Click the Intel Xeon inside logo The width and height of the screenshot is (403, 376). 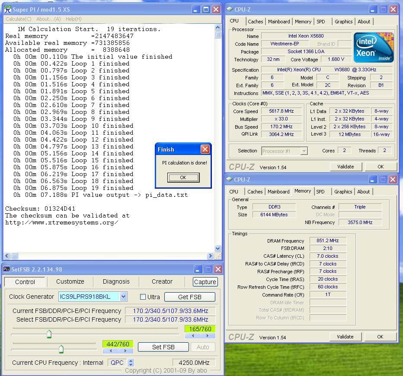[374, 47]
